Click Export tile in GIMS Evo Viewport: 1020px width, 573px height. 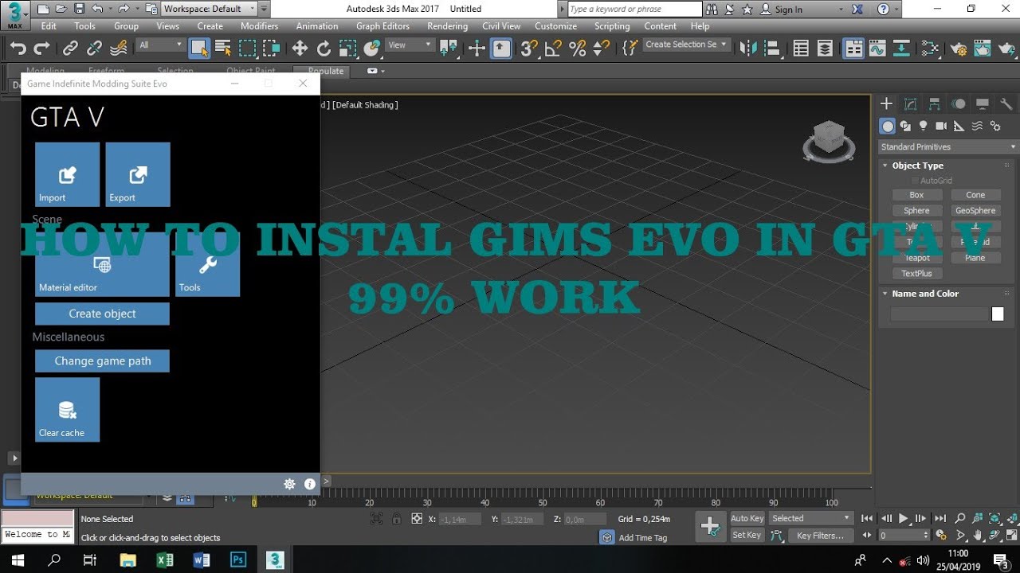click(x=138, y=174)
